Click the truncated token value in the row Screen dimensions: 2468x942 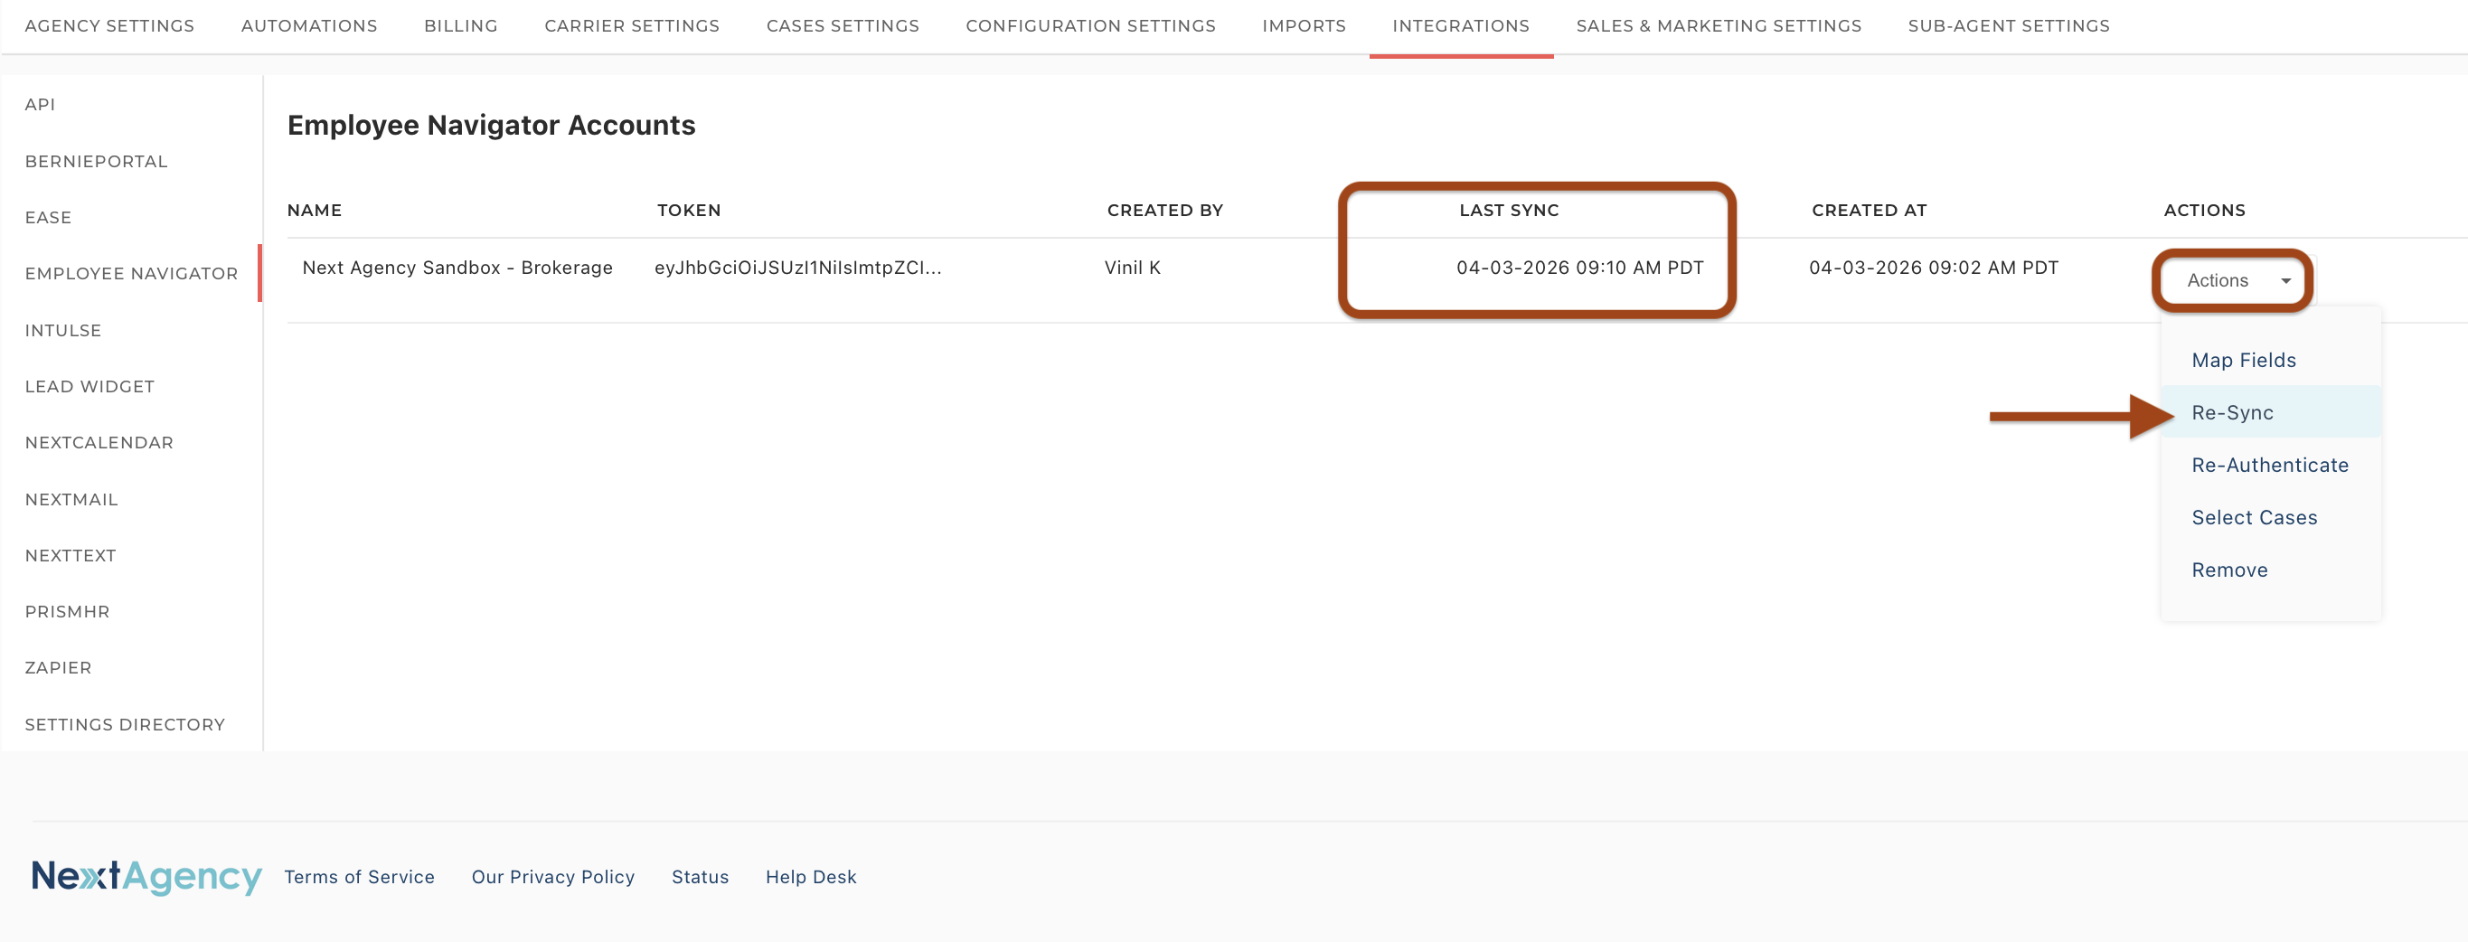797,268
